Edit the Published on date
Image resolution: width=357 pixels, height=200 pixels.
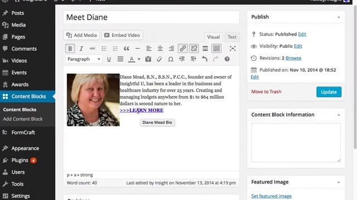pyautogui.click(x=254, y=77)
